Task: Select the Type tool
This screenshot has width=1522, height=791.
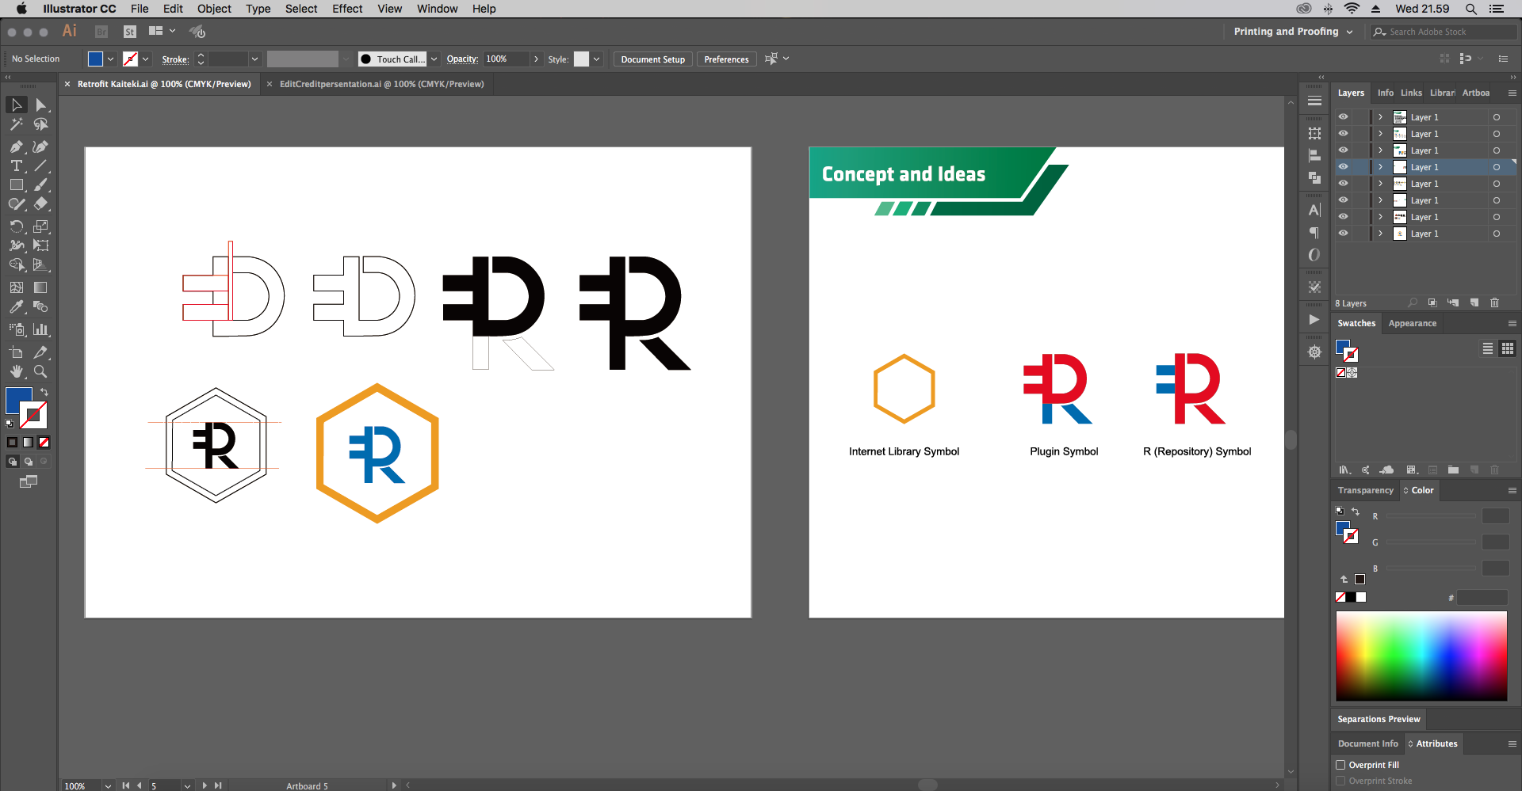Action: pyautogui.click(x=16, y=166)
